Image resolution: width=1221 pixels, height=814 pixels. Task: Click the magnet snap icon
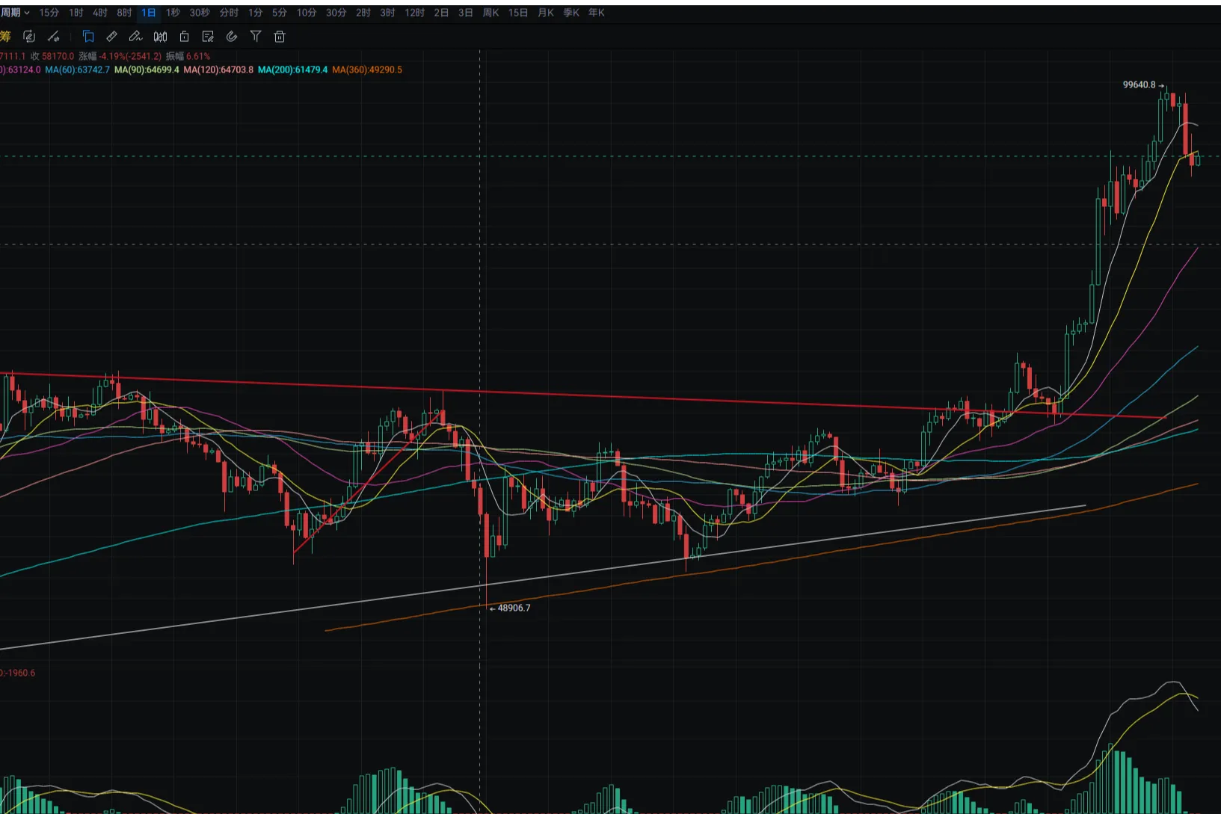click(x=232, y=36)
